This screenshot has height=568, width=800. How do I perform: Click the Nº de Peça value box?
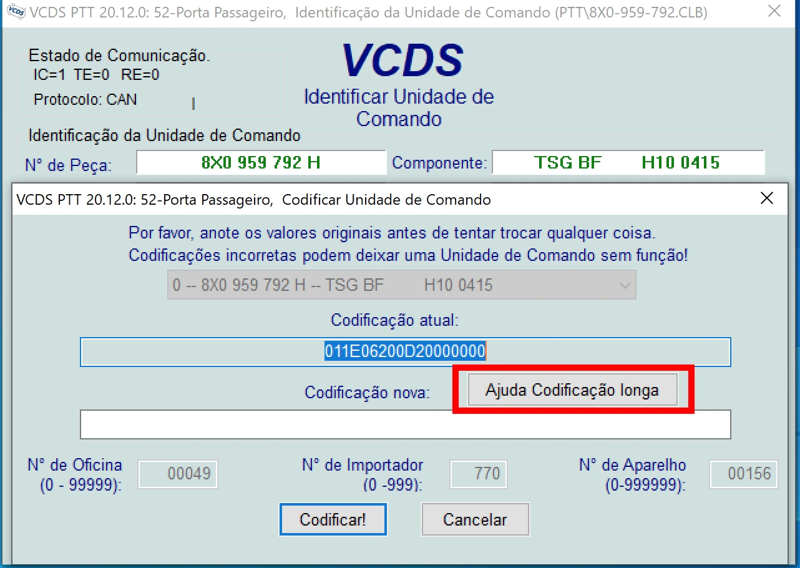click(x=261, y=163)
